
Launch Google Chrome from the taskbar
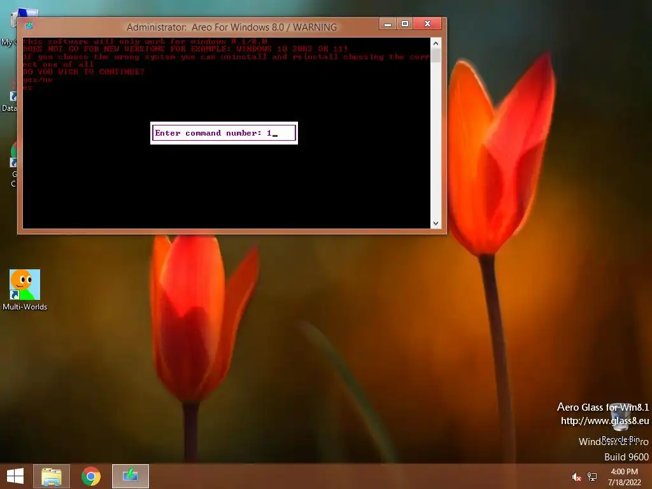coord(91,476)
